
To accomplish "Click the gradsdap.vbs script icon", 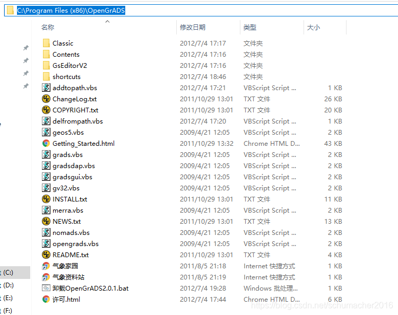I will point(46,165).
